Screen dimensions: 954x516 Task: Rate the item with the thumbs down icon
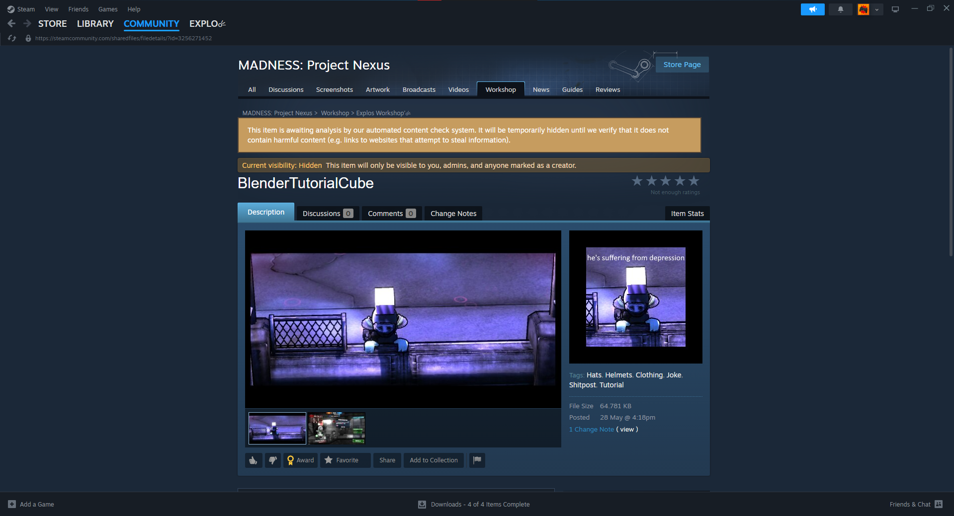[x=273, y=460]
